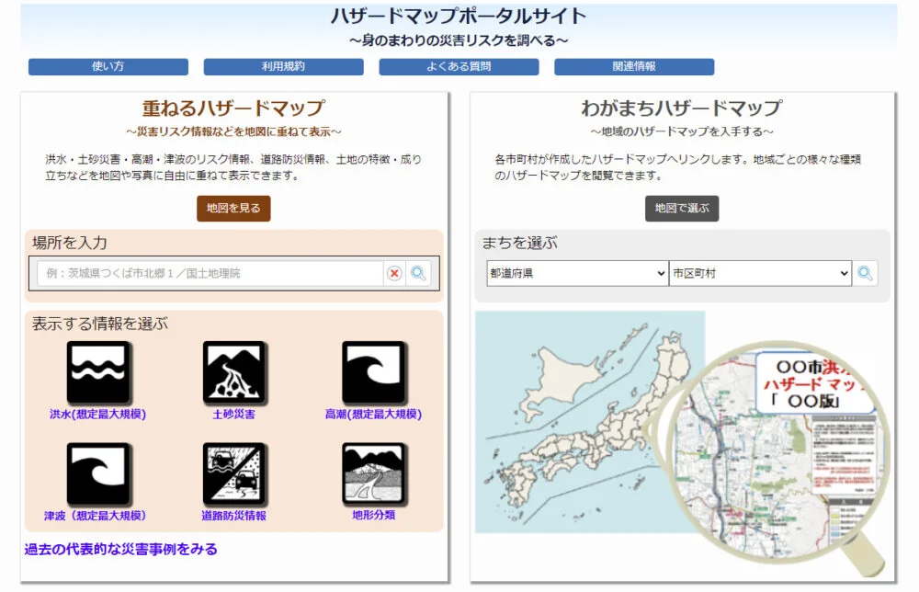
Task: Choose the 高潮(想定最大規模) storm surge icon
Action: (374, 372)
